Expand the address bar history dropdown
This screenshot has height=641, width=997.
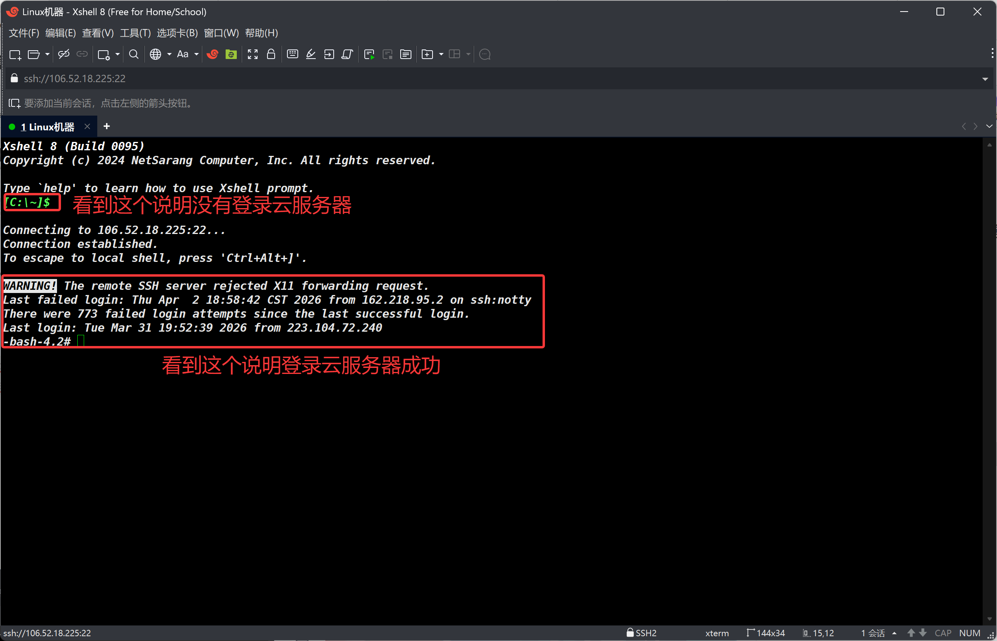point(985,79)
